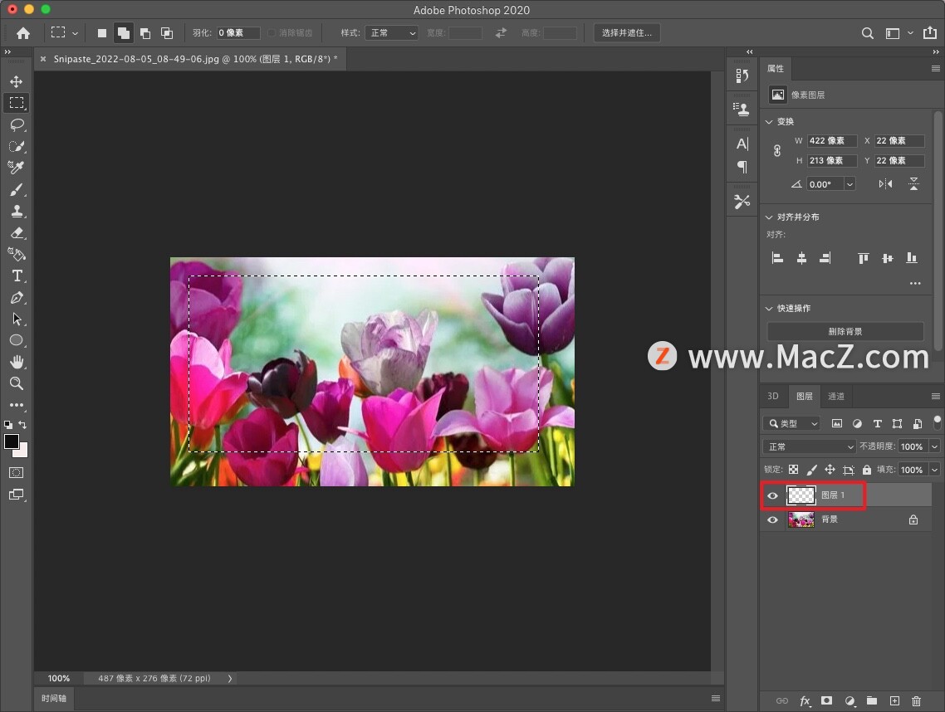Pick the Brush tool
The image size is (945, 712).
click(17, 190)
